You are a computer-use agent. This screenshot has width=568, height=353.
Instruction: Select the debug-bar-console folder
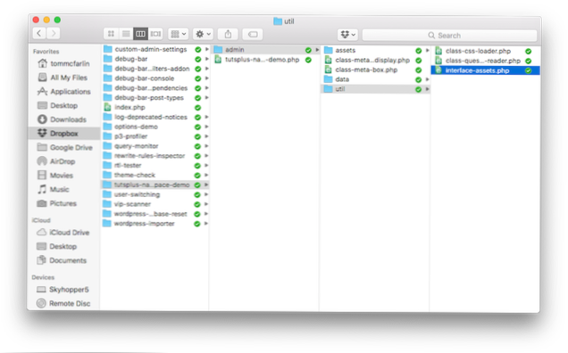(155, 78)
